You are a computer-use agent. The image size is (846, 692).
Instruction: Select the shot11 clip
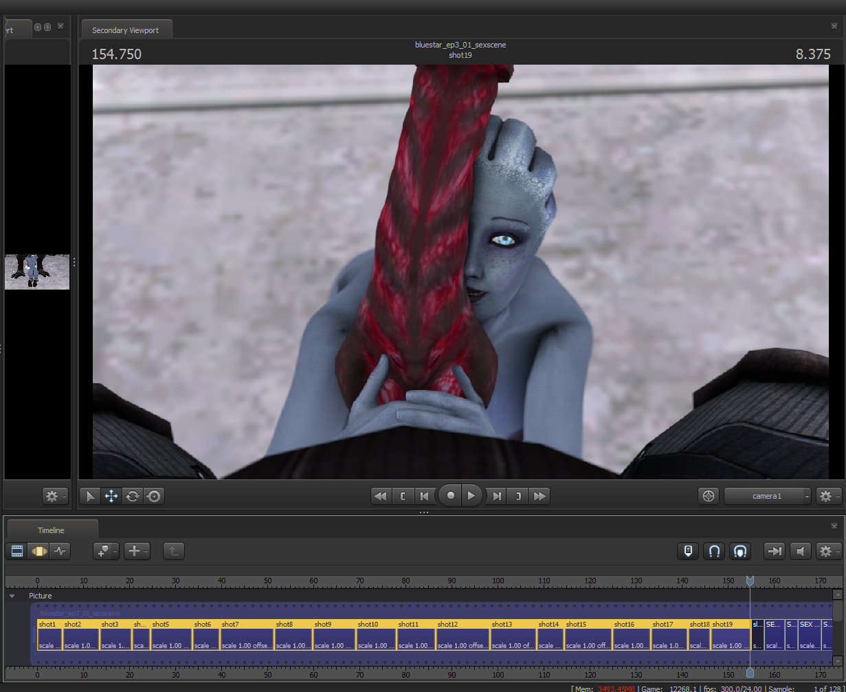tap(416, 635)
